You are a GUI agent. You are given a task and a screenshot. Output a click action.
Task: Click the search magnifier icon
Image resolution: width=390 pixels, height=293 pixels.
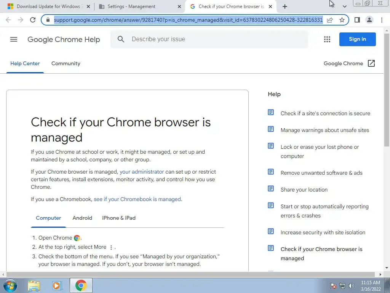pyautogui.click(x=121, y=39)
